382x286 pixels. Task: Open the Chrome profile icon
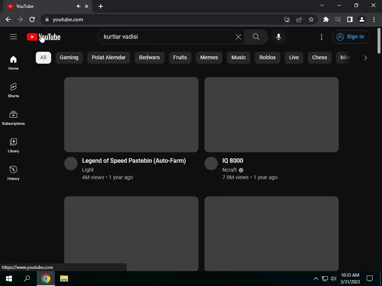coord(362,19)
